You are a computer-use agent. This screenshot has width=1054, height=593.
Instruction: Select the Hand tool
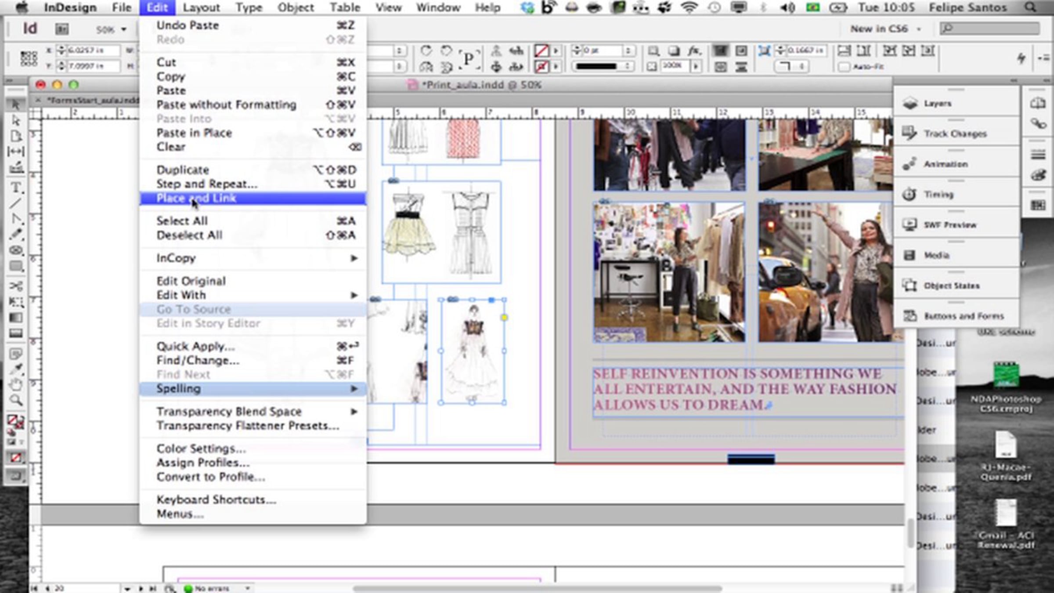[x=16, y=385]
